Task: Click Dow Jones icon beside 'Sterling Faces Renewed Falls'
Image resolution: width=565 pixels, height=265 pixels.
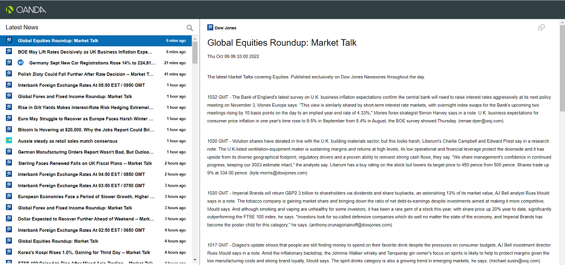Action: (9, 163)
